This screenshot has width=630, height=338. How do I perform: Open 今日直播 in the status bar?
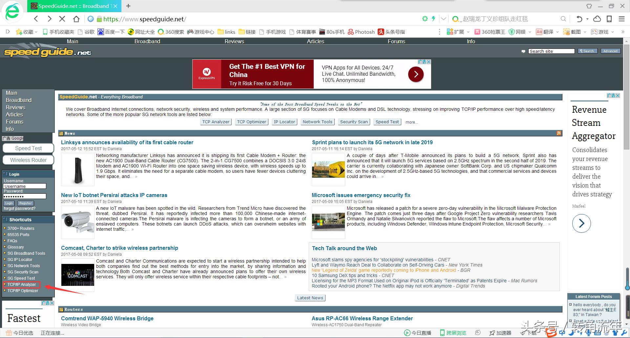coord(417,333)
